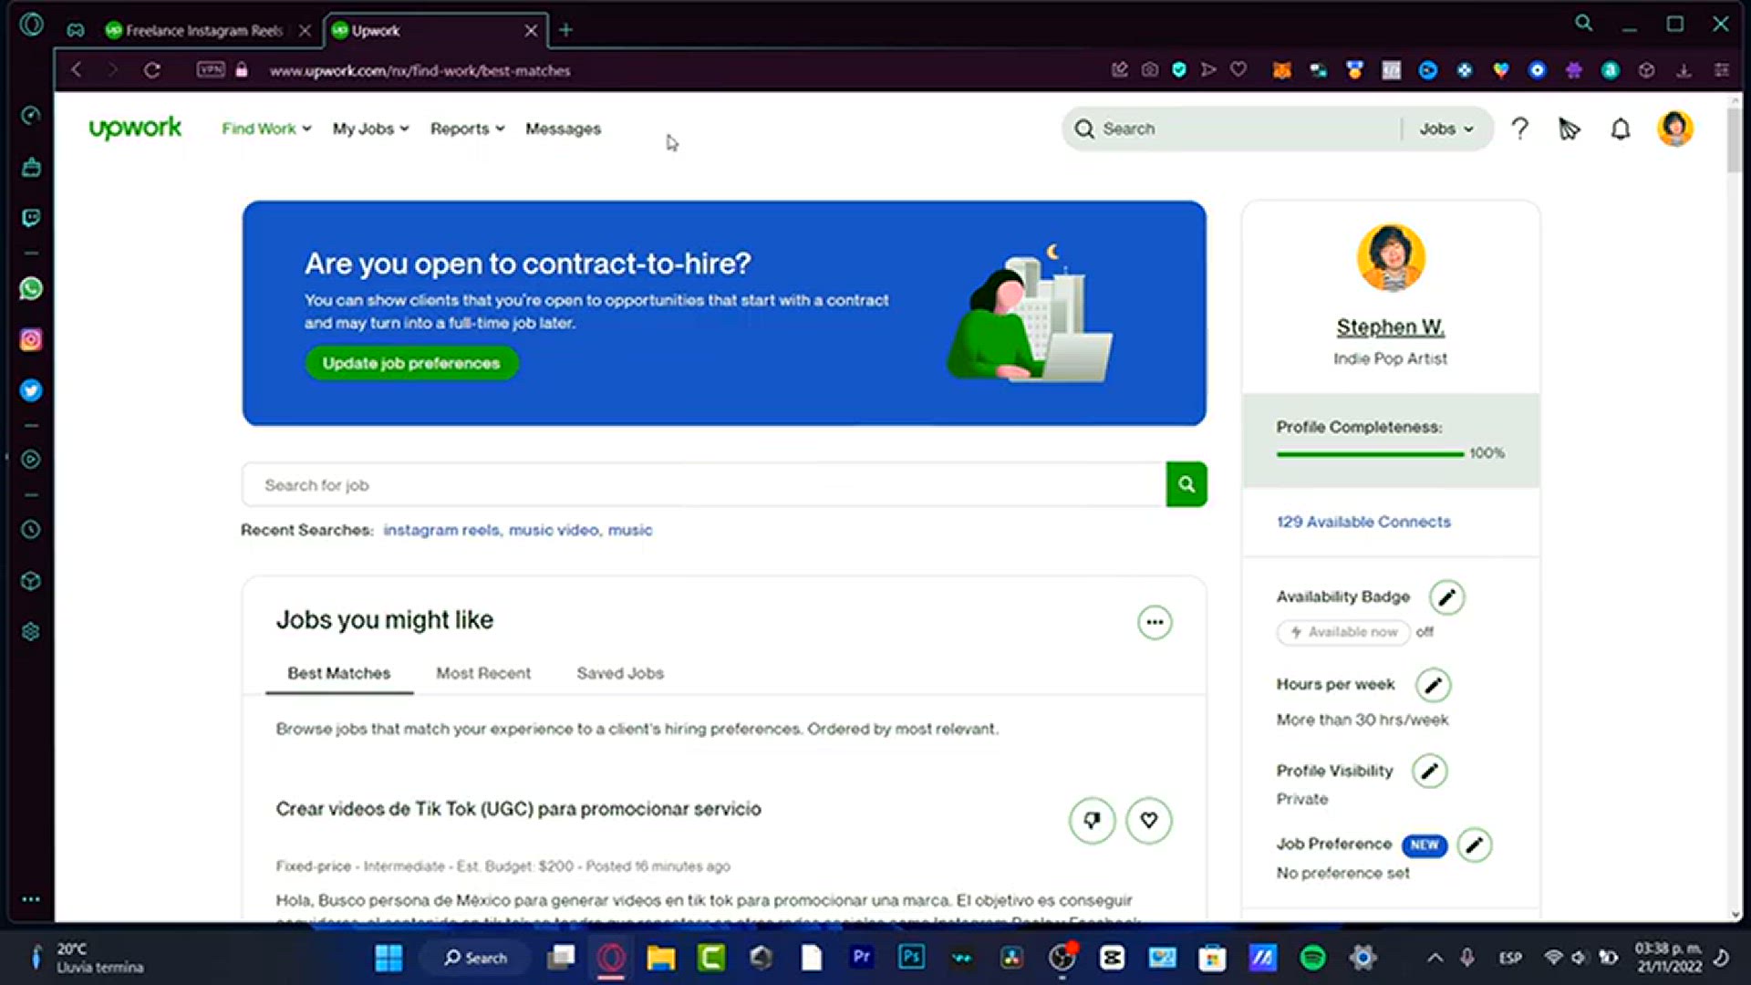The height and width of the screenshot is (985, 1751).
Task: Open Messages in top navigation
Action: [563, 129]
